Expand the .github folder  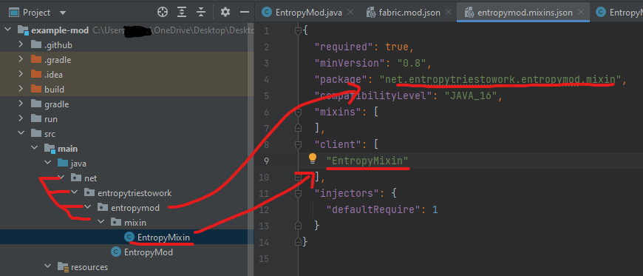pos(21,45)
